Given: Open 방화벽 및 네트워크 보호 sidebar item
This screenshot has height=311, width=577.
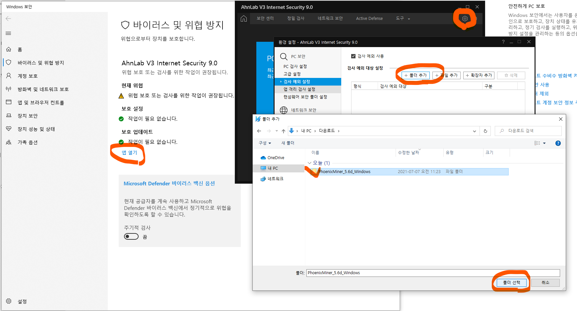Looking at the screenshot, I should pos(43,89).
